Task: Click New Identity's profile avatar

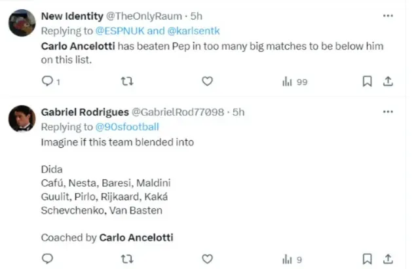Action: [22, 24]
